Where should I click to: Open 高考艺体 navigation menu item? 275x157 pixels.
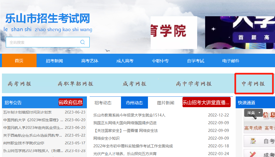click(x=90, y=61)
